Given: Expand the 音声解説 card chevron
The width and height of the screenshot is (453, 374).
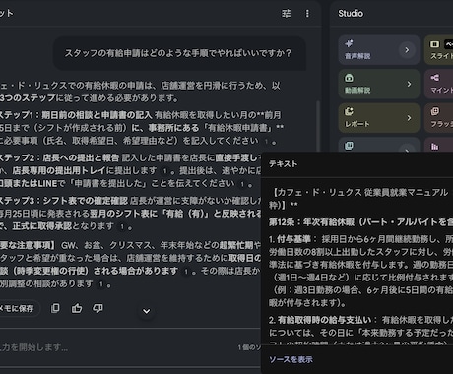Looking at the screenshot, I should pos(407,50).
